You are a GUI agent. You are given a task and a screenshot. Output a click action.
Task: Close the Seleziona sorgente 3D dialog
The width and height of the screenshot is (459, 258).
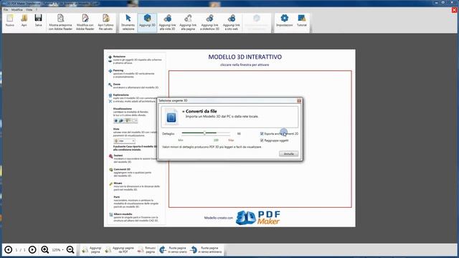tap(299, 100)
